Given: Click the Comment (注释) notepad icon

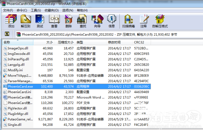Looking at the screenshot, I should (x=144, y=19).
